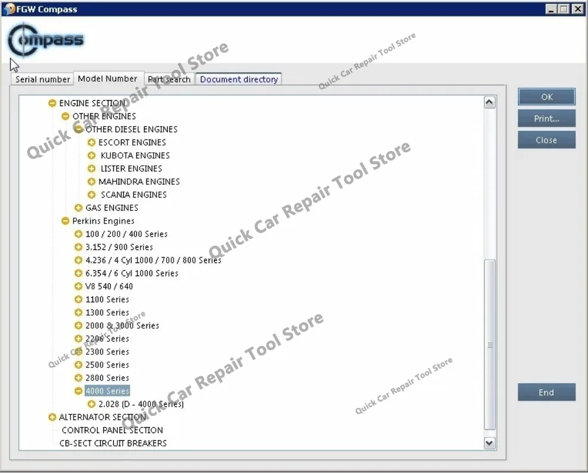588x474 pixels.
Task: Click scrollbar up arrow
Action: point(490,103)
